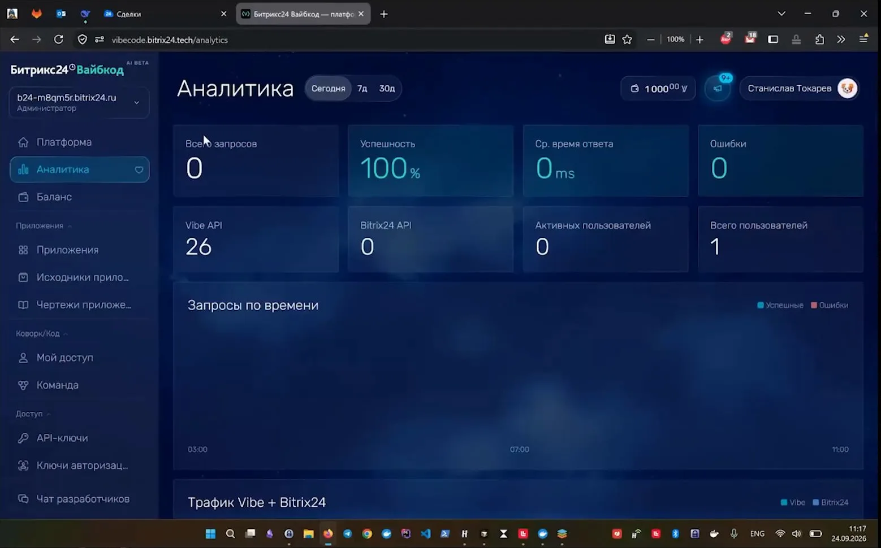Click the Vibe API stat card
This screenshot has width=881, height=548.
pyautogui.click(x=256, y=239)
